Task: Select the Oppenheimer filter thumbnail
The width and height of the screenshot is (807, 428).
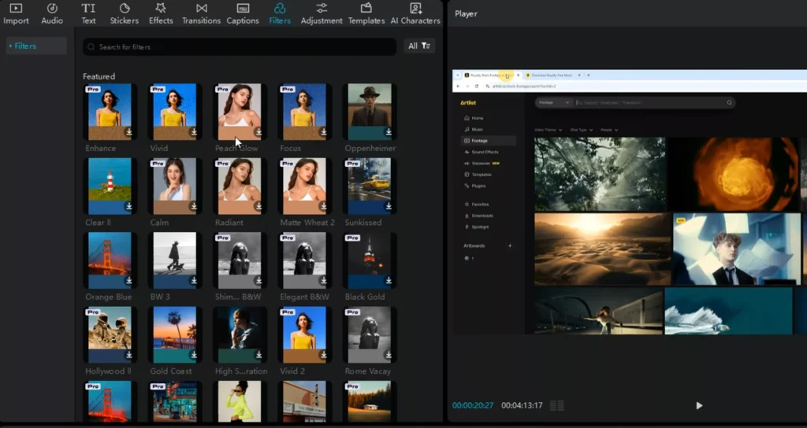Action: 369,112
